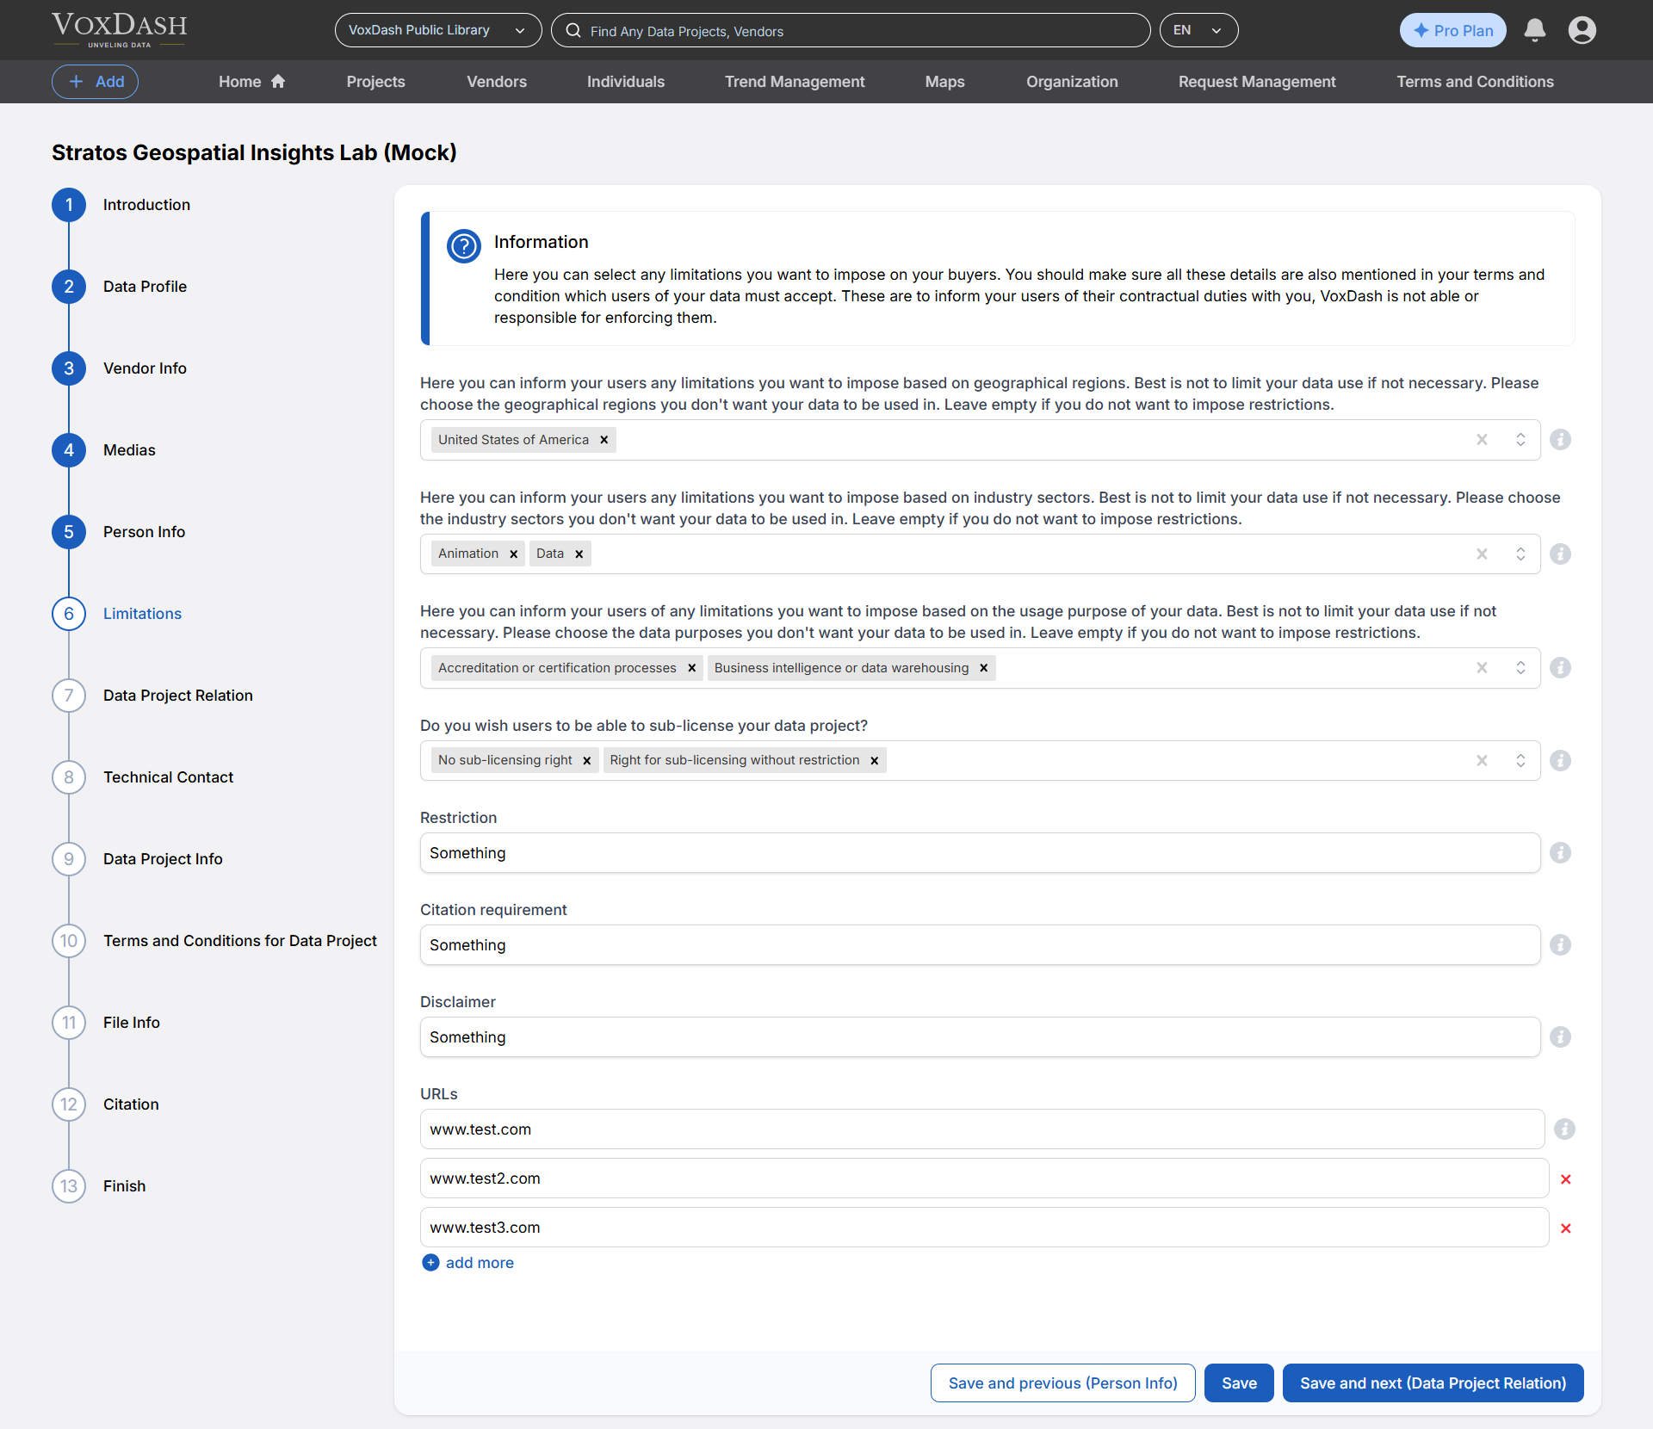Image resolution: width=1653 pixels, height=1429 pixels.
Task: Open the user profile avatar
Action: [x=1582, y=30]
